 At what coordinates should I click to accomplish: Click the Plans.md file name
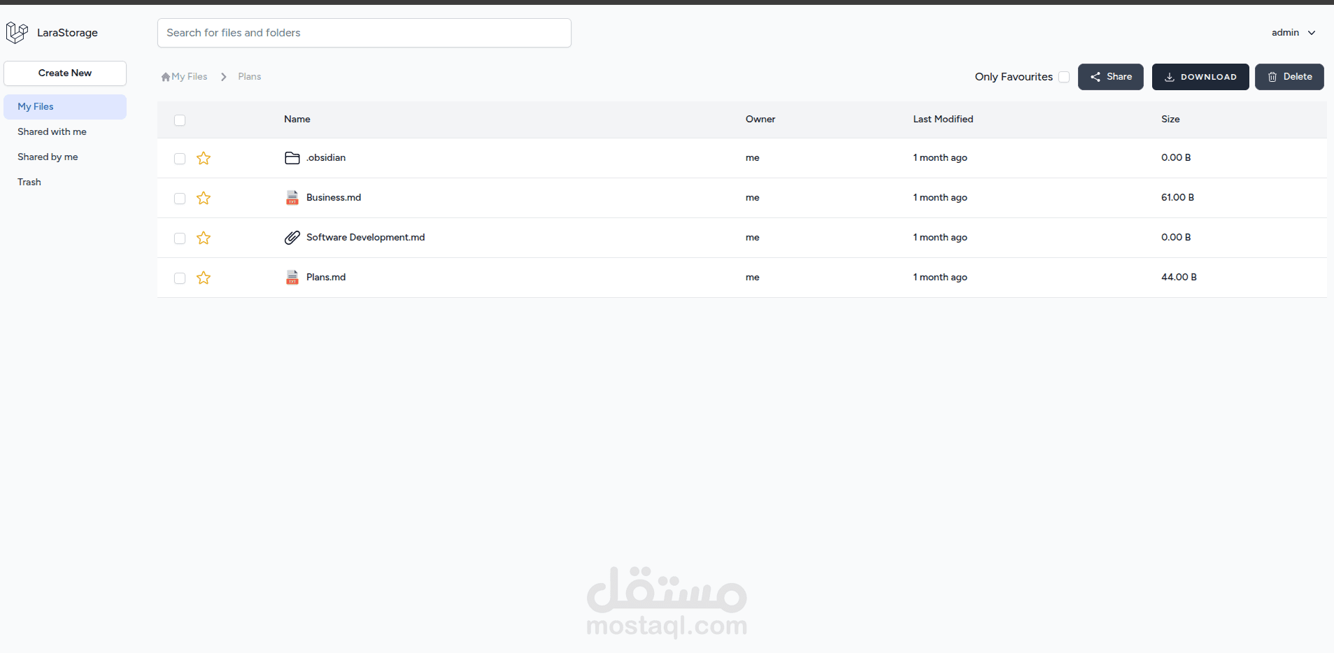tap(326, 278)
